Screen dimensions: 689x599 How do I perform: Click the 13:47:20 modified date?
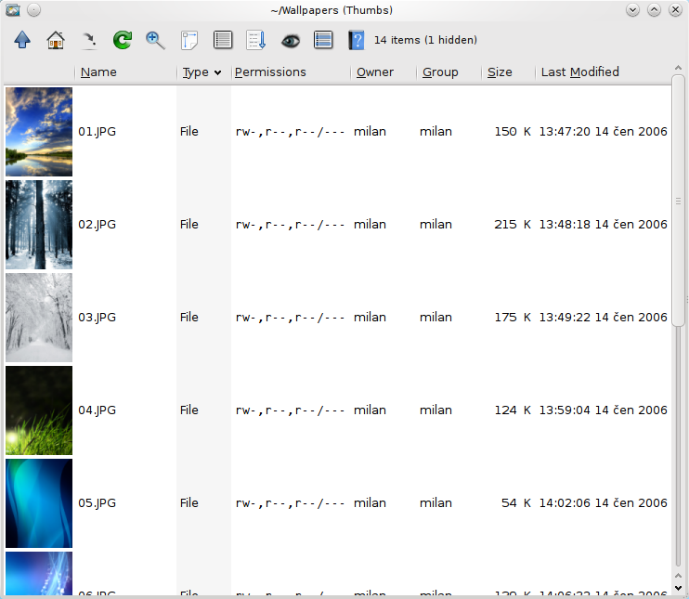(603, 131)
